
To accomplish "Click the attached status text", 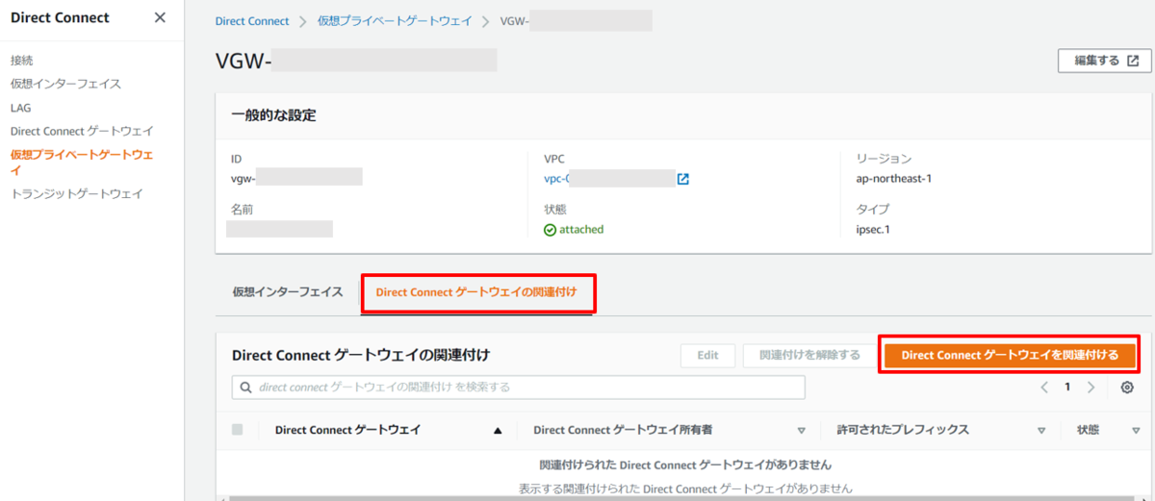I will pos(581,230).
